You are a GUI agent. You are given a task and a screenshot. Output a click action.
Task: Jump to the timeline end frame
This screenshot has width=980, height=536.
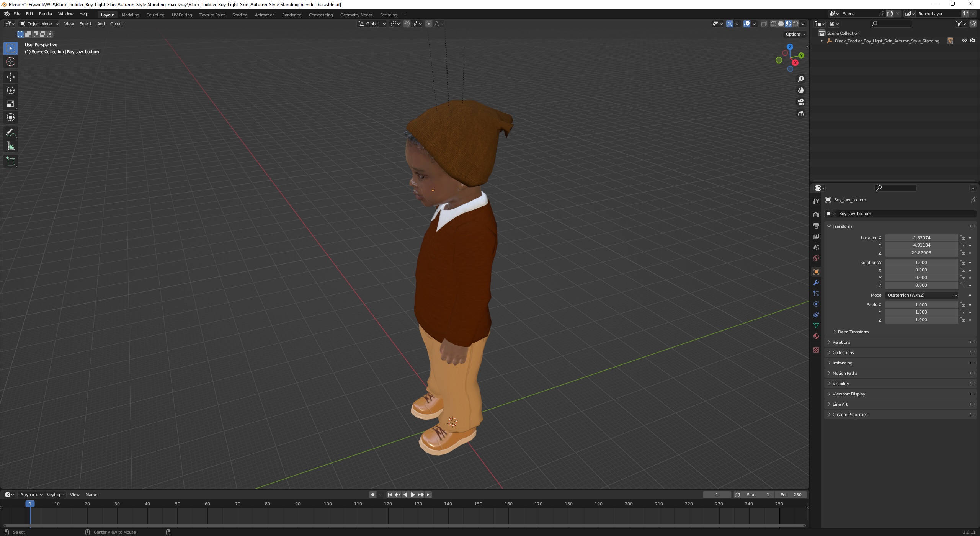(x=428, y=495)
